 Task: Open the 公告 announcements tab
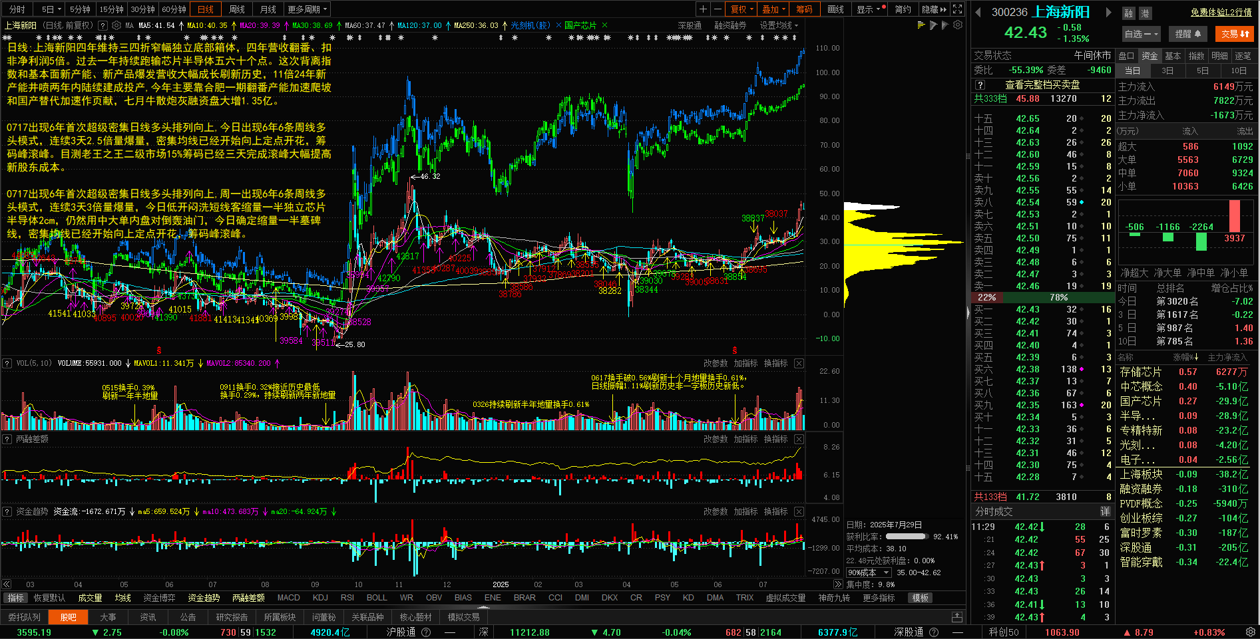tap(188, 617)
